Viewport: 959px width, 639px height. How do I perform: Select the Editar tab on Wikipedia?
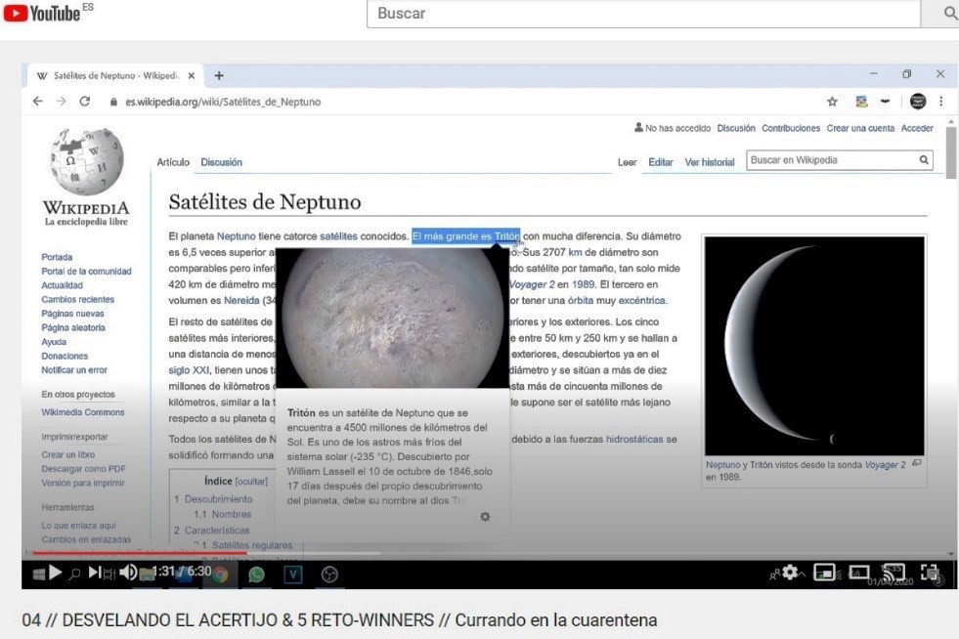pos(660,162)
